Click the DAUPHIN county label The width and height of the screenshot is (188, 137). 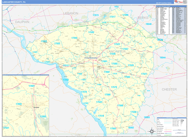(22, 23)
